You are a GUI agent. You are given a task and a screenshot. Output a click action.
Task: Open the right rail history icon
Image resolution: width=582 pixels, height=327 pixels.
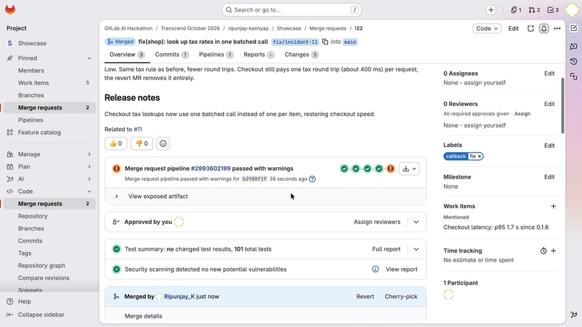tap(574, 61)
